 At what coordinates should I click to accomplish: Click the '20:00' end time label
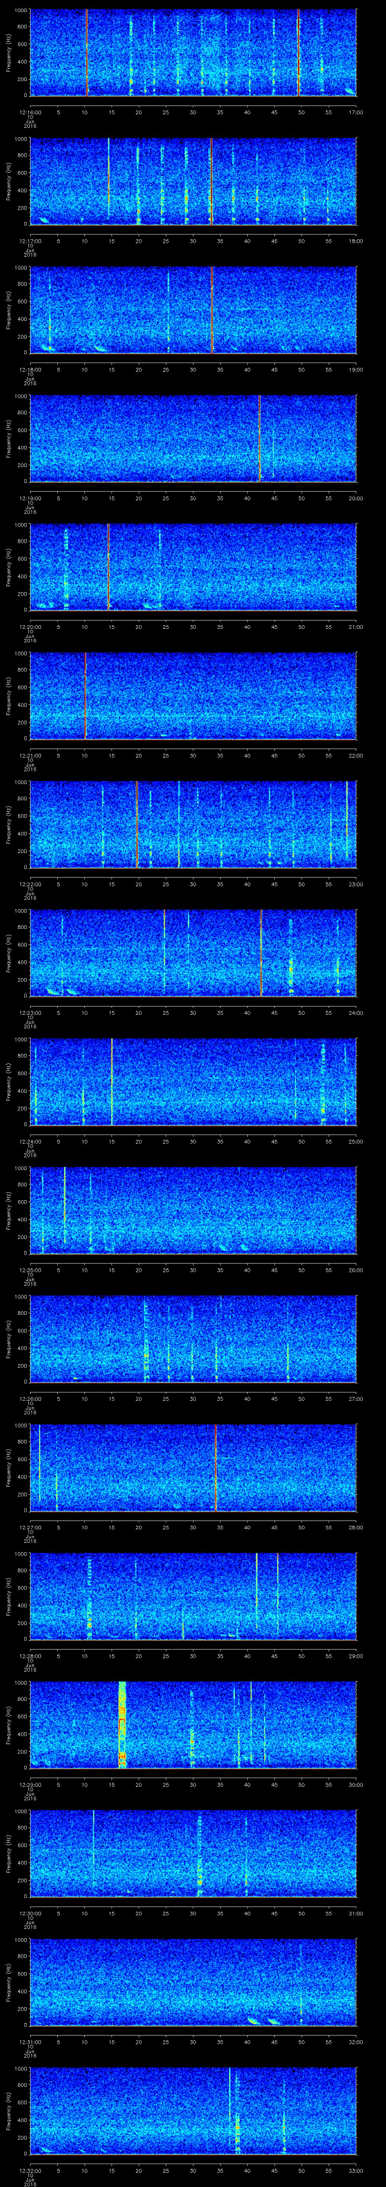pyautogui.click(x=355, y=498)
